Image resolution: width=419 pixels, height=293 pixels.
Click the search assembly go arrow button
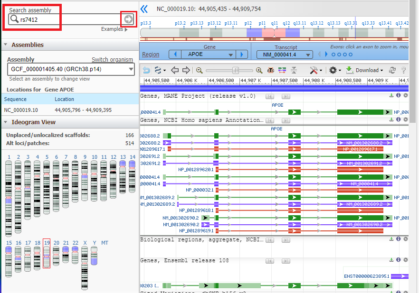128,19
